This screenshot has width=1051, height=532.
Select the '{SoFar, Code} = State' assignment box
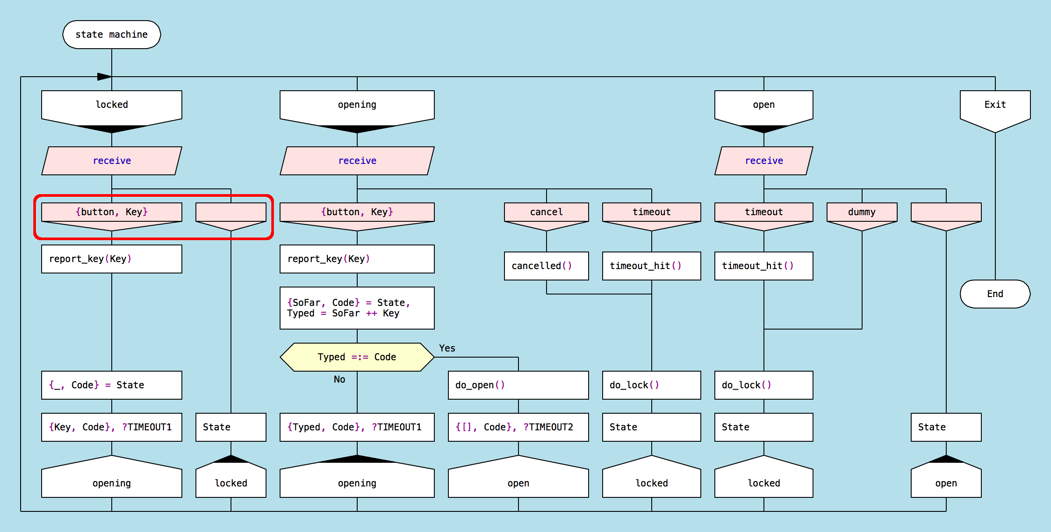[x=357, y=308]
